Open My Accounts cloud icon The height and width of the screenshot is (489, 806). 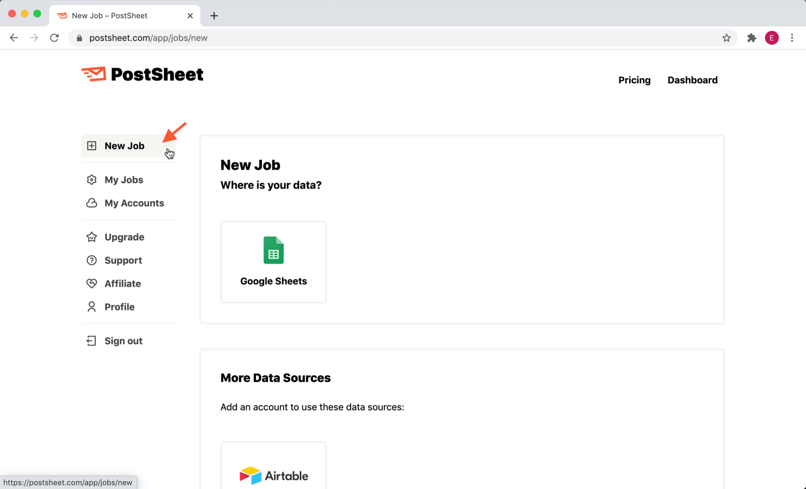coord(92,203)
